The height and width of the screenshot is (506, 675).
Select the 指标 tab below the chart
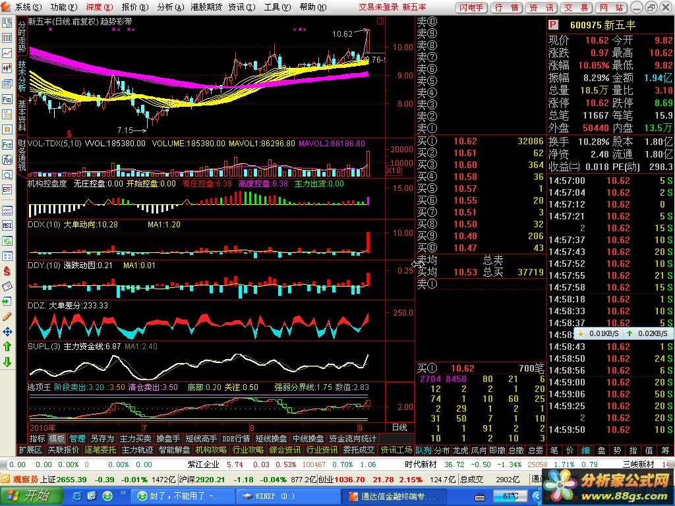(37, 439)
